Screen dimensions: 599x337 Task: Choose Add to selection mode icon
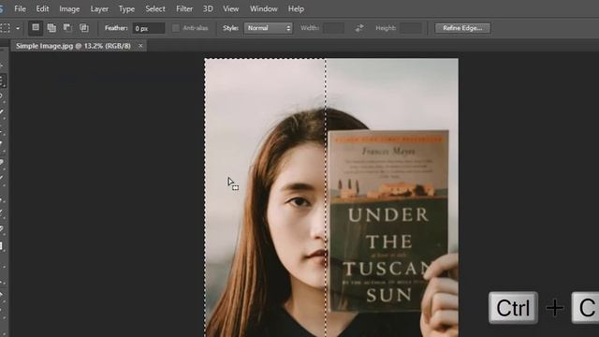click(51, 28)
